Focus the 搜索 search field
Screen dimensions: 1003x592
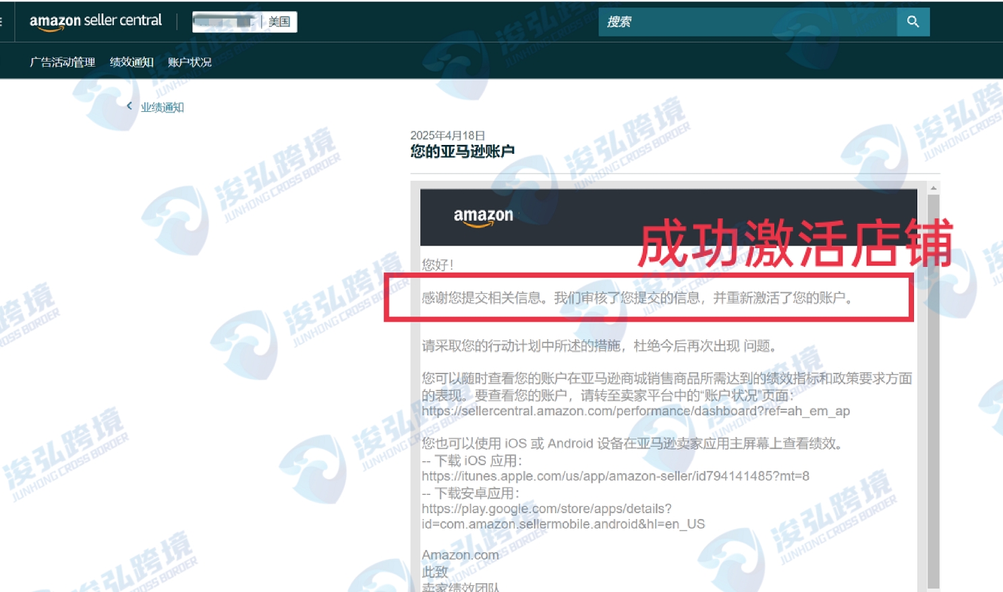(x=747, y=22)
